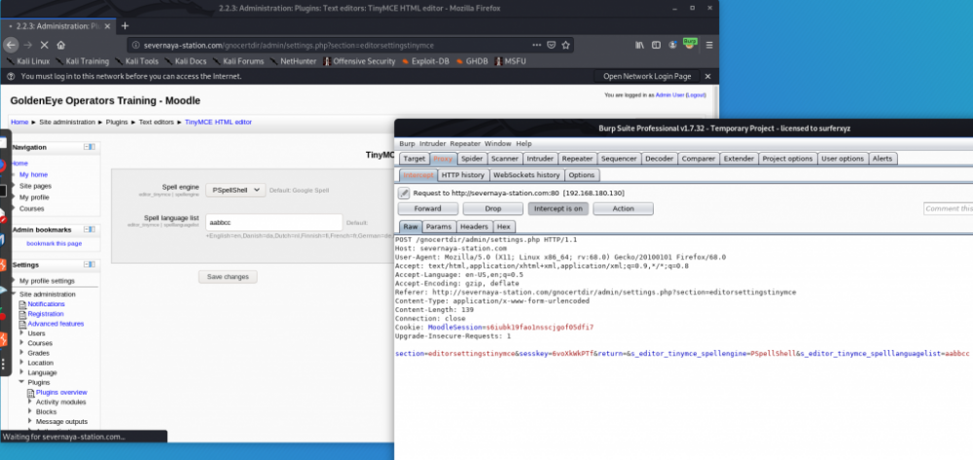The width and height of the screenshot is (973, 460).
Task: Show applications grid in dock
Action: (x=4, y=364)
